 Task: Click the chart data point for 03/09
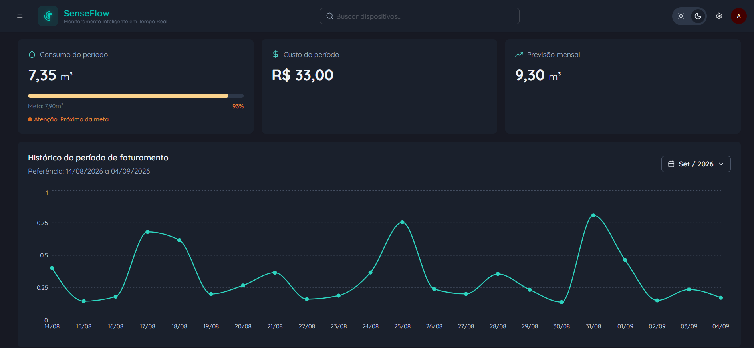689,289
